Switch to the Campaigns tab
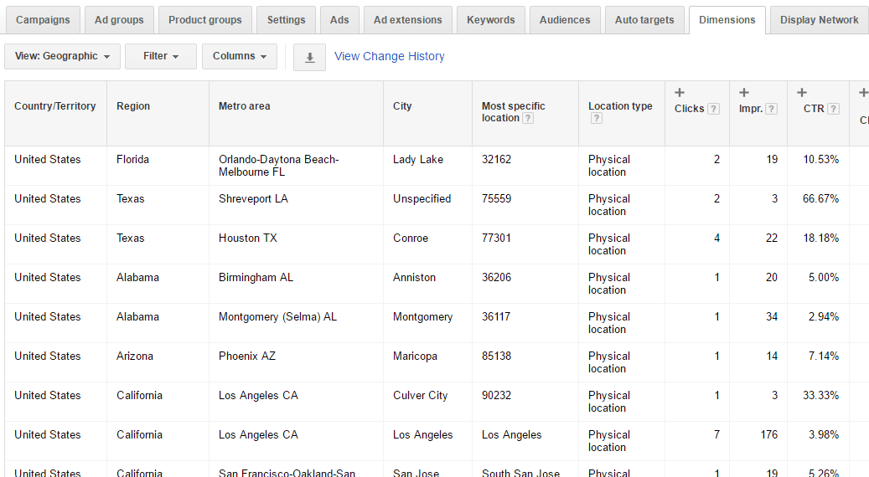This screenshot has height=477, width=869. pyautogui.click(x=43, y=20)
